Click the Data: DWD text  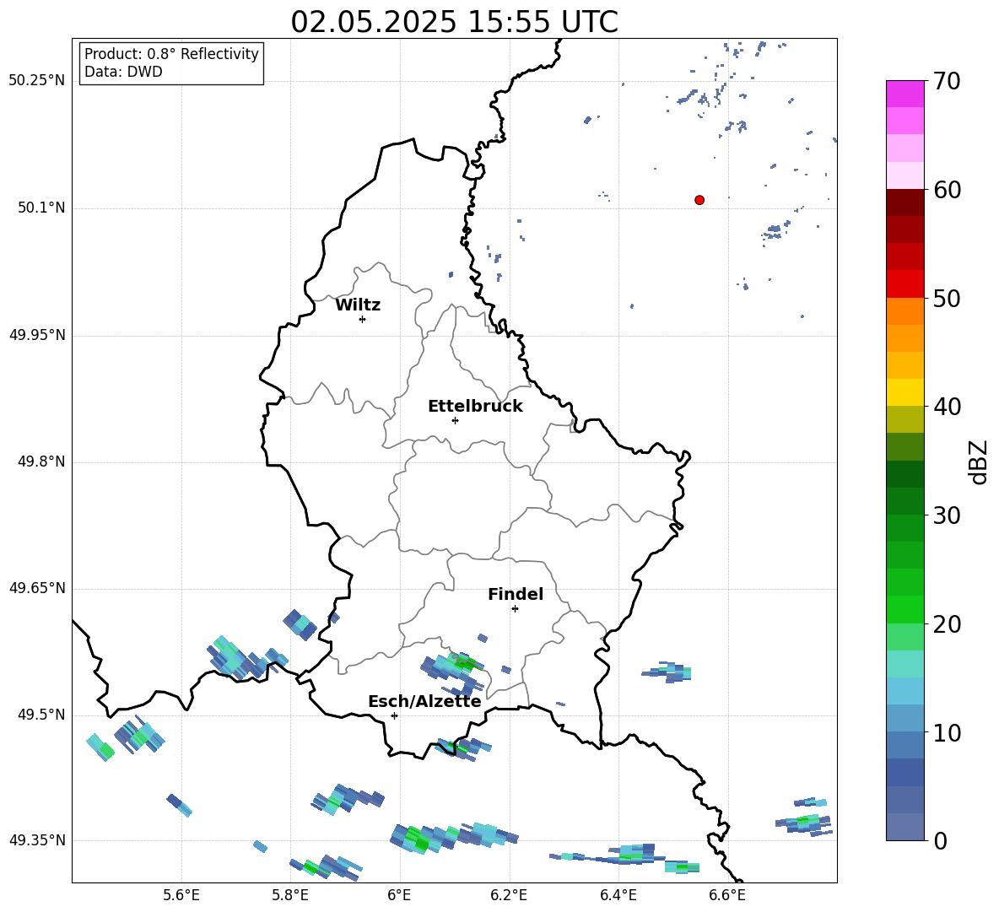tap(123, 72)
